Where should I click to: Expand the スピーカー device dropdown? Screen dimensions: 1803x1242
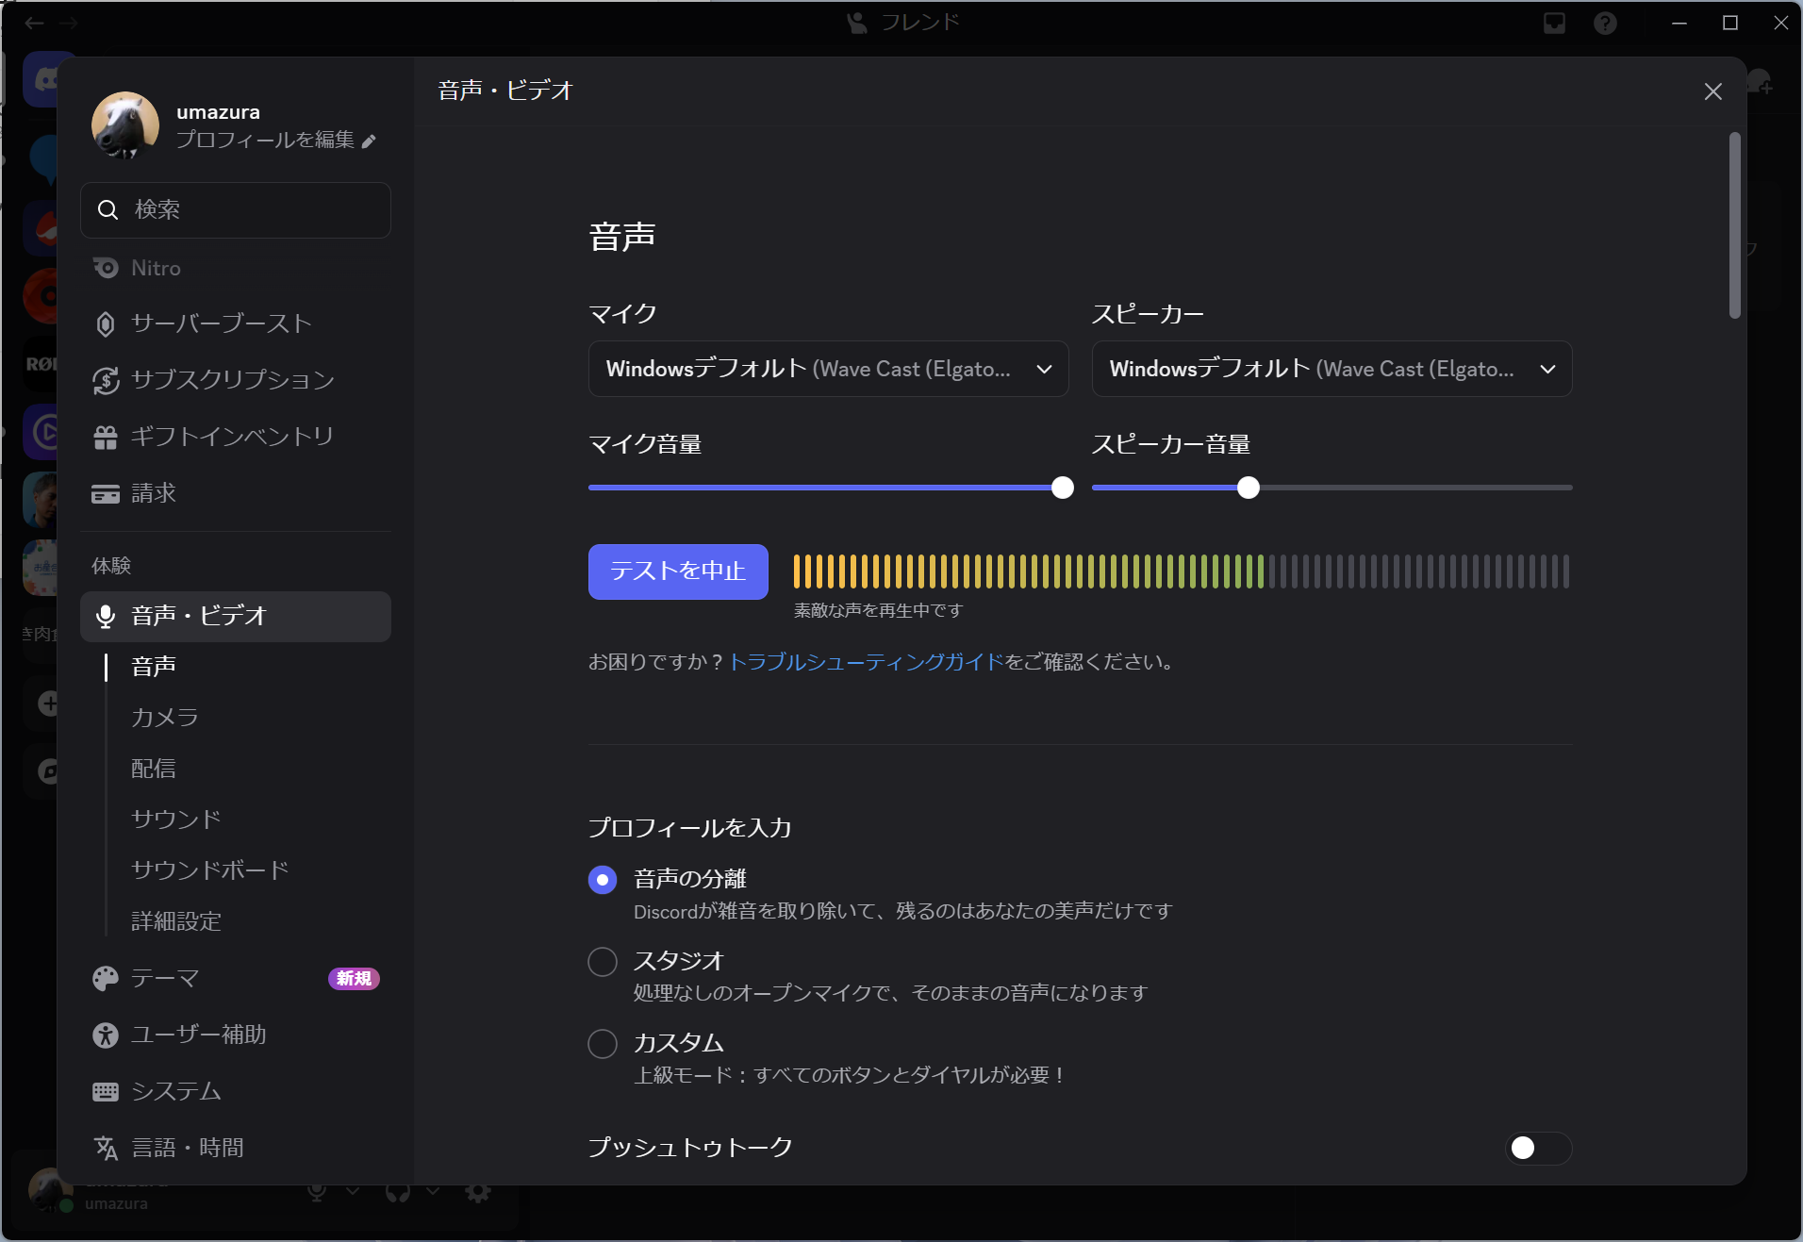pyautogui.click(x=1332, y=369)
